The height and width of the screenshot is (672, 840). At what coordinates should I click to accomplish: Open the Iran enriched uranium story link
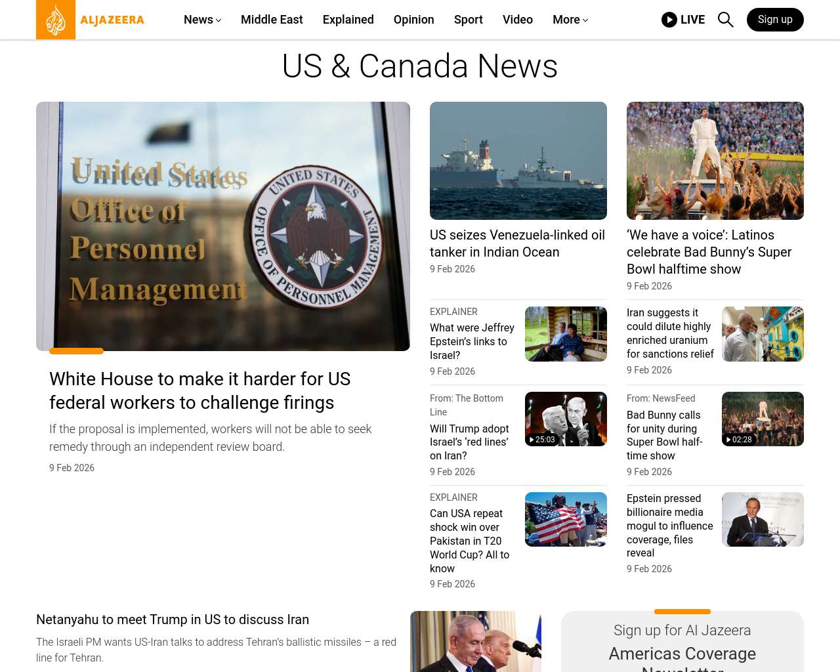670,333
